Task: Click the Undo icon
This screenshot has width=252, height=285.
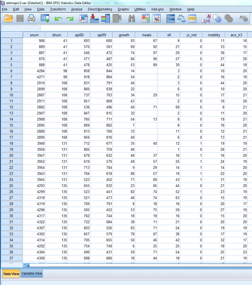Action: 58,19
